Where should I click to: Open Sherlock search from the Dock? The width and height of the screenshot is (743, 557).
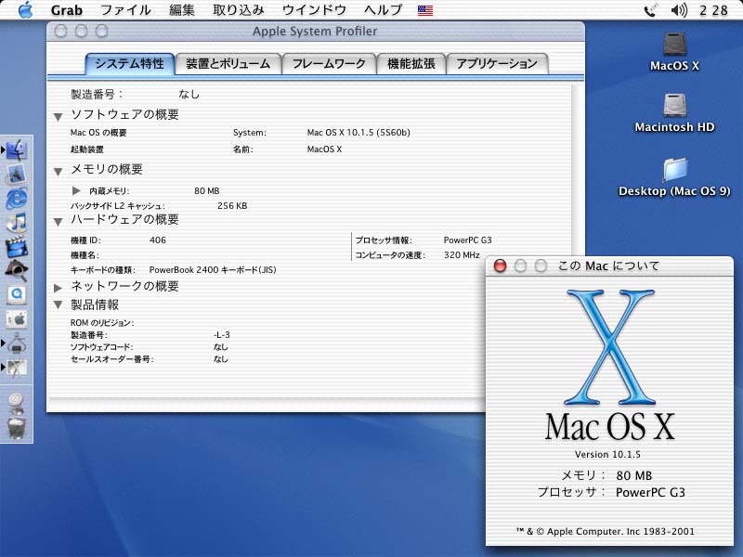pos(17,271)
